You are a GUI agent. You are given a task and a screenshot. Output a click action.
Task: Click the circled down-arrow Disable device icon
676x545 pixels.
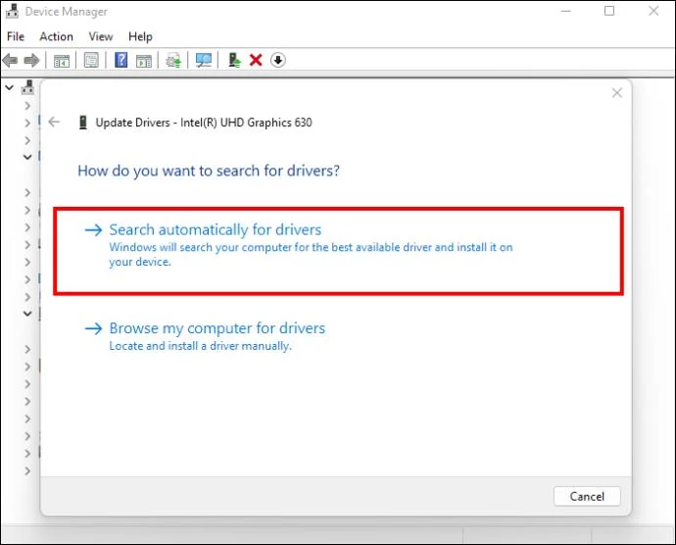click(x=278, y=60)
